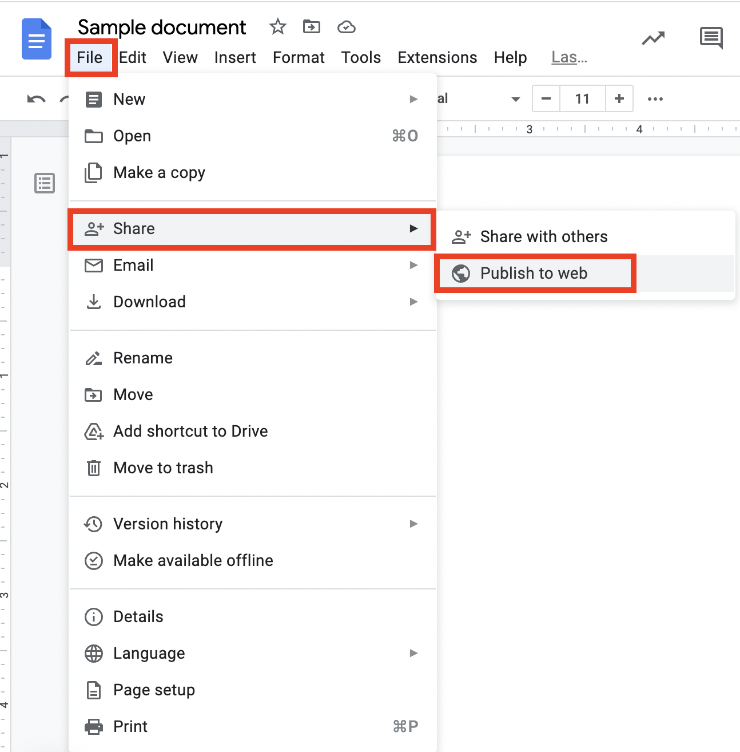This screenshot has width=740, height=752.
Task: Click the Sample document title
Action: [162, 27]
